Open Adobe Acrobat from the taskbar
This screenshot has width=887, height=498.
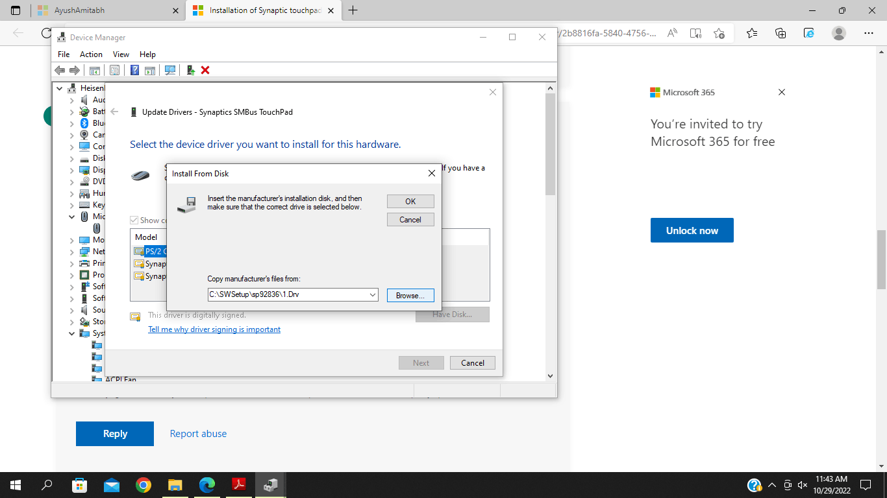point(239,484)
